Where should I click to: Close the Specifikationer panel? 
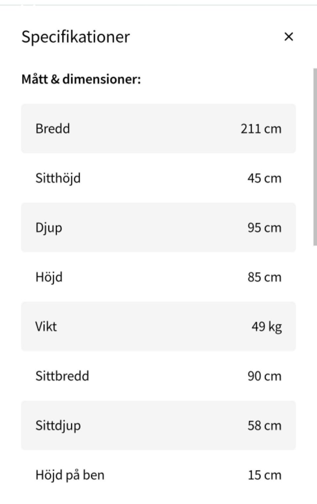coord(289,36)
